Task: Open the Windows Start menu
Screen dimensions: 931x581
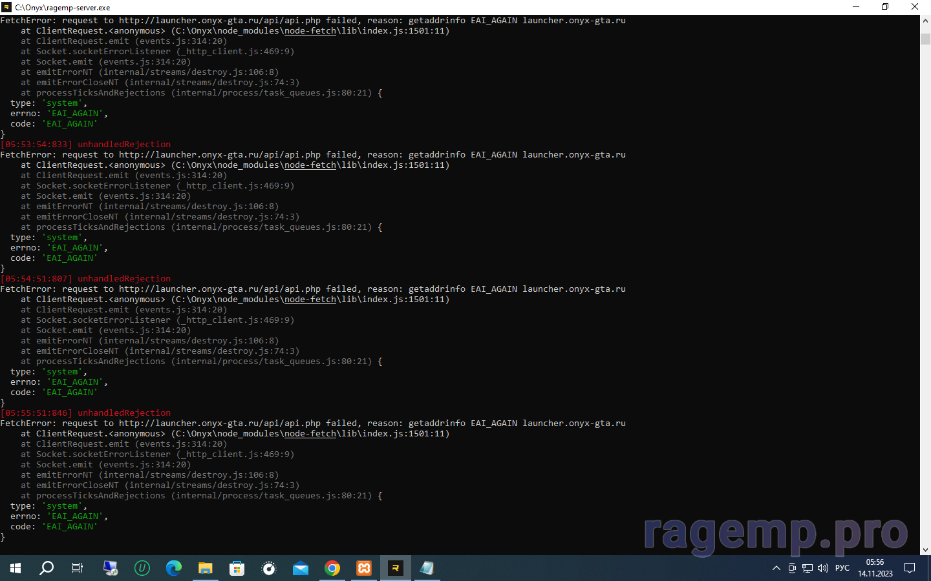Action: [x=16, y=568]
